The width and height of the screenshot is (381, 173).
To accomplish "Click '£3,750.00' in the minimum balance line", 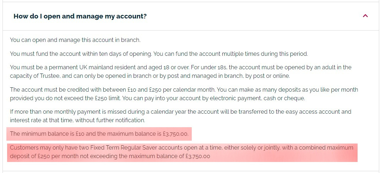I will coord(175,134).
